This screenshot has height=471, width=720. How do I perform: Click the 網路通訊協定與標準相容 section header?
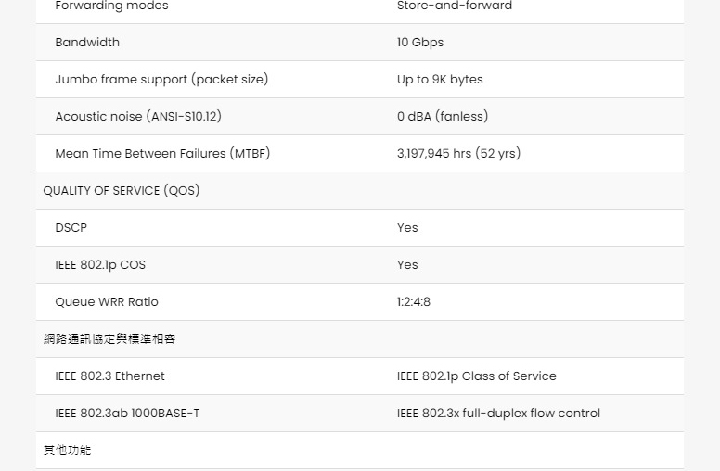(109, 338)
